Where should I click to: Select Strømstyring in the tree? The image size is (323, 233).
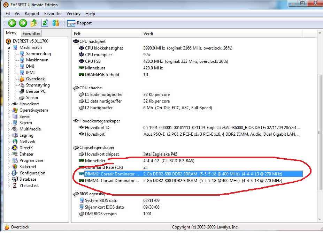point(38,85)
